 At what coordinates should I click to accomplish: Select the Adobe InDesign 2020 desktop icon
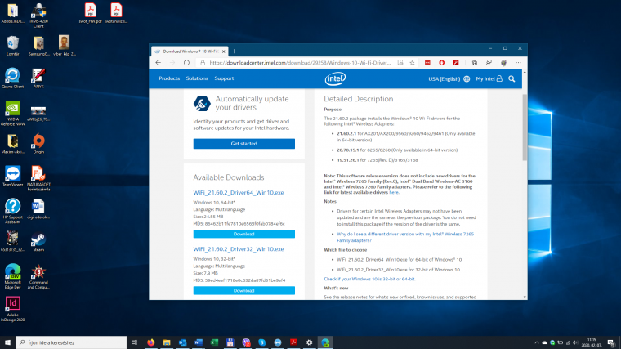click(x=13, y=309)
